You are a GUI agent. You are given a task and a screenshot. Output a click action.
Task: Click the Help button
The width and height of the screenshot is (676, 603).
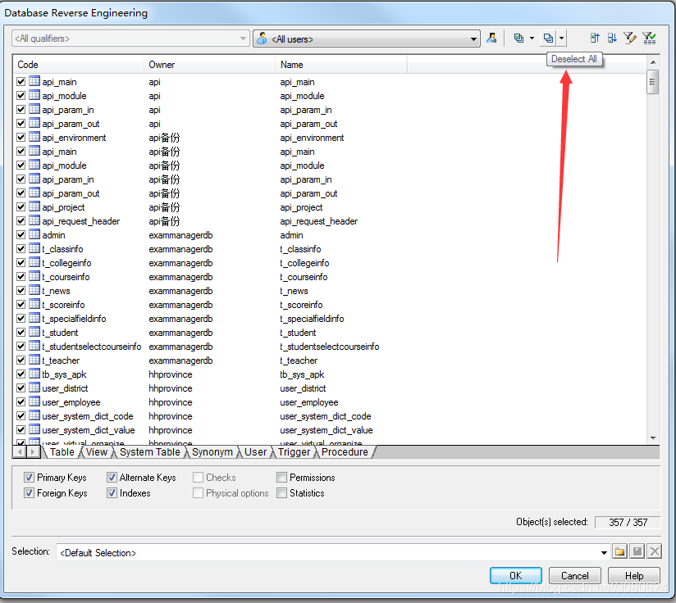[633, 575]
